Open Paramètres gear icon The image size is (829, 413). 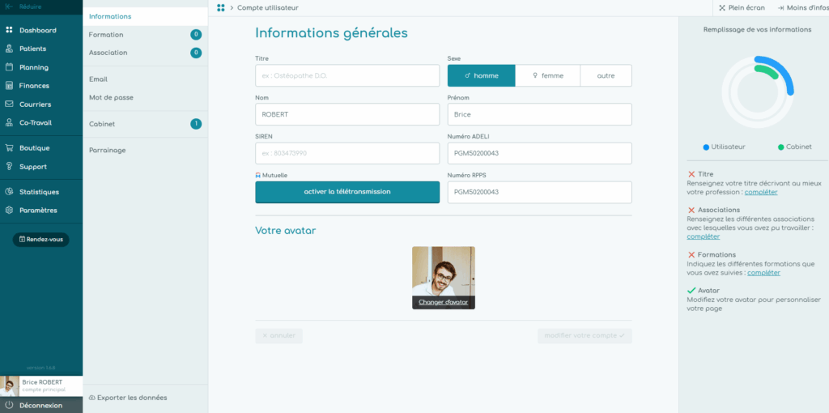point(10,211)
